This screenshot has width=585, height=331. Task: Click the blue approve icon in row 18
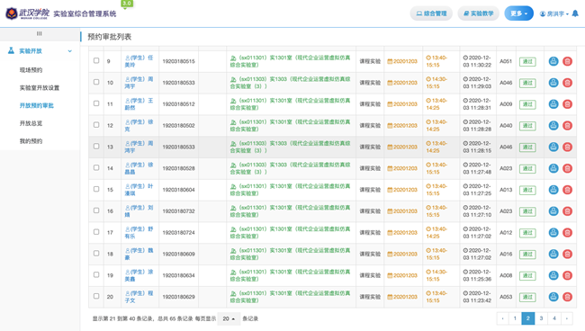tap(553, 254)
